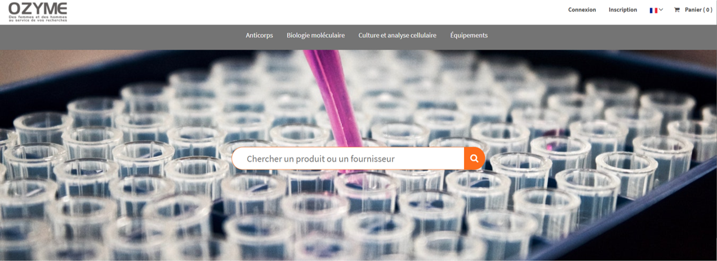The width and height of the screenshot is (717, 261).
Task: Open the Inscription sign-up link
Action: [623, 10]
